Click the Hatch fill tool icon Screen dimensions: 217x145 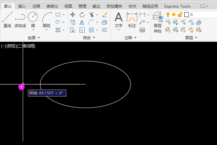point(58,30)
